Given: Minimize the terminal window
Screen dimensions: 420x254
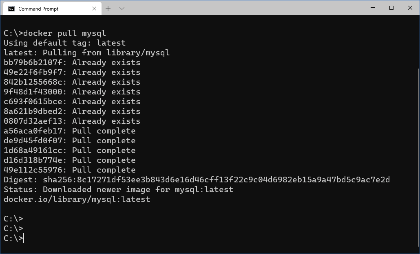Looking at the screenshot, I should 373,8.
